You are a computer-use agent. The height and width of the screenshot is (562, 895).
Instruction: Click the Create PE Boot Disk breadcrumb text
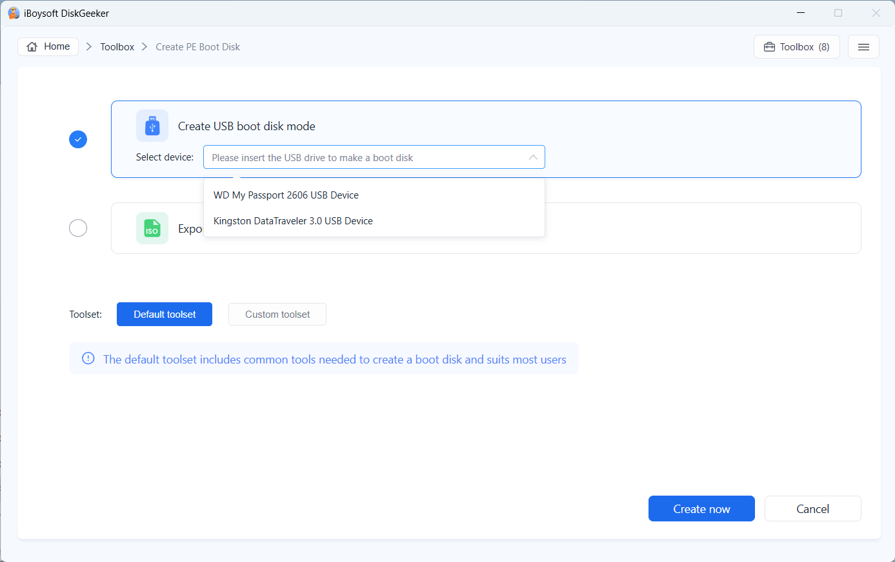point(197,47)
